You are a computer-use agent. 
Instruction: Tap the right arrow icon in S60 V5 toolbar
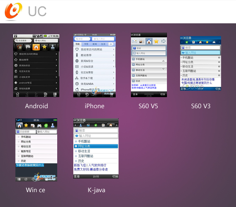163,41
